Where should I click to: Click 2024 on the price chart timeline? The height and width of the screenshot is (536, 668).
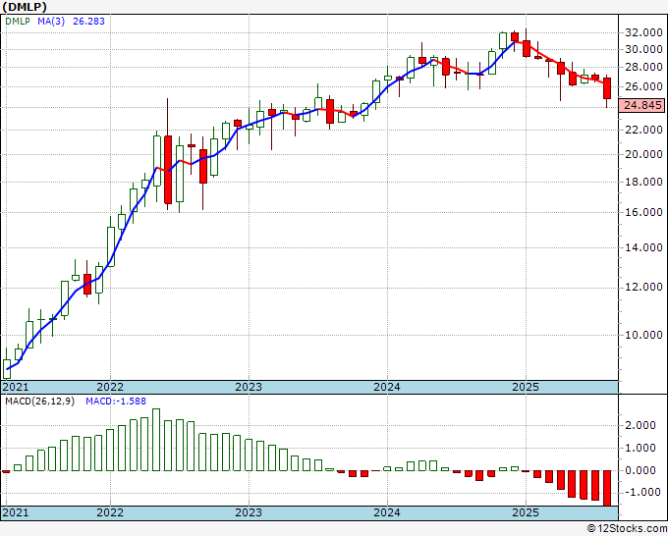pyautogui.click(x=387, y=387)
